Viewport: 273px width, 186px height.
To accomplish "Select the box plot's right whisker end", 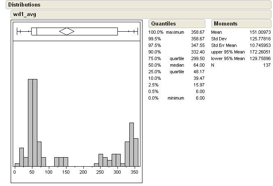I will tap(137, 31).
